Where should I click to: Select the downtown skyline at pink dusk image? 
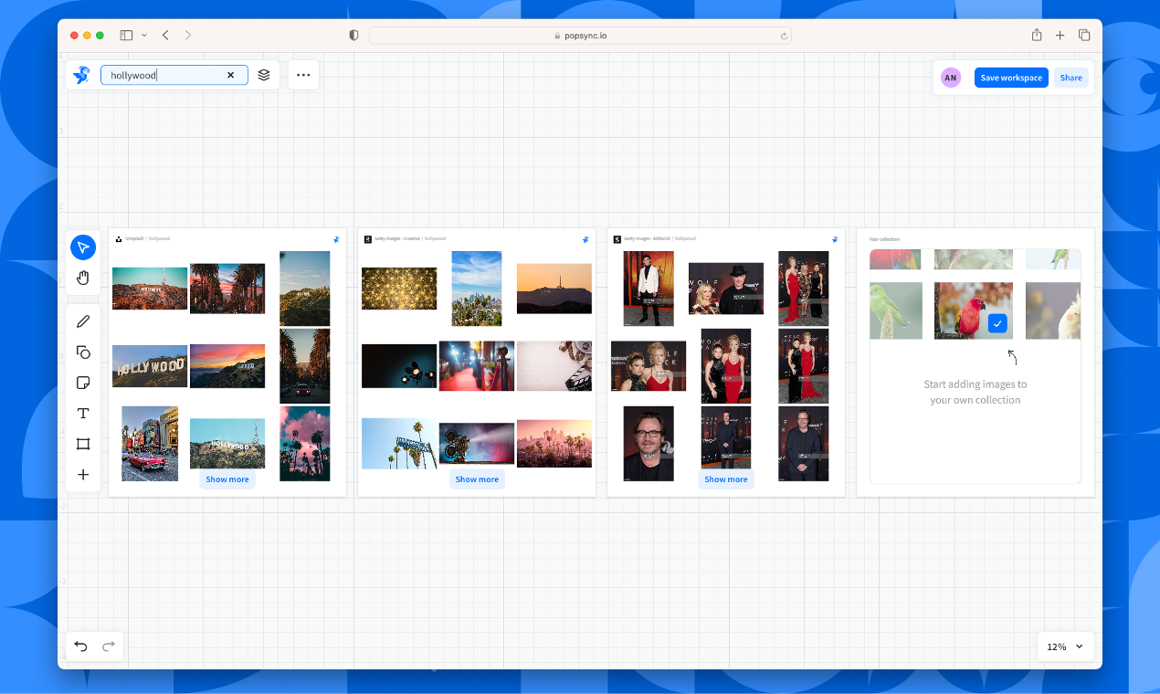pos(554,444)
